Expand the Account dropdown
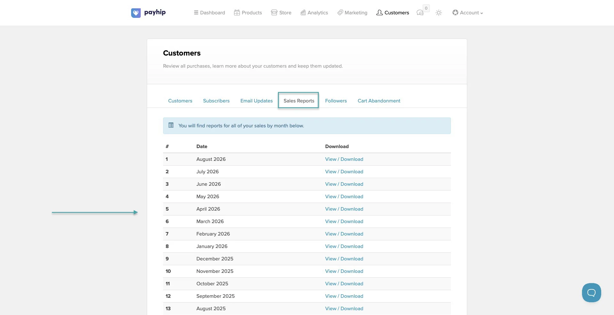The image size is (614, 315). click(x=468, y=13)
